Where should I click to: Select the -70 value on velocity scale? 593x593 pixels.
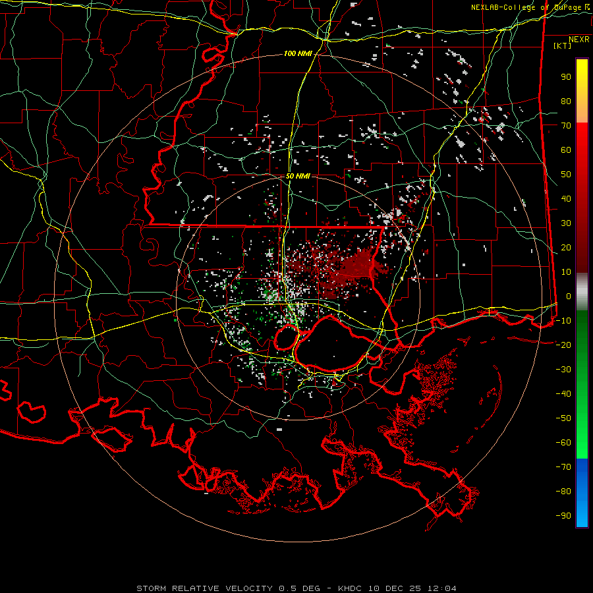coord(563,467)
